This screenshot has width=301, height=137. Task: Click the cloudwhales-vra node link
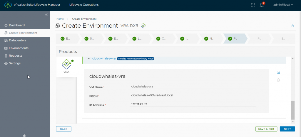click(104, 59)
